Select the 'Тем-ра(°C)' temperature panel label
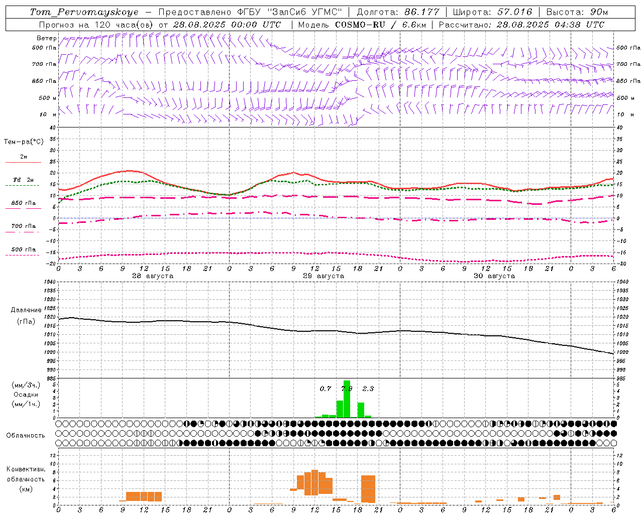 click(x=24, y=142)
